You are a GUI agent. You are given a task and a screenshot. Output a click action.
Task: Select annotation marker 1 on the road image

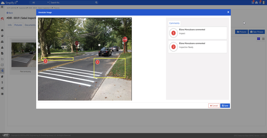point(98,62)
